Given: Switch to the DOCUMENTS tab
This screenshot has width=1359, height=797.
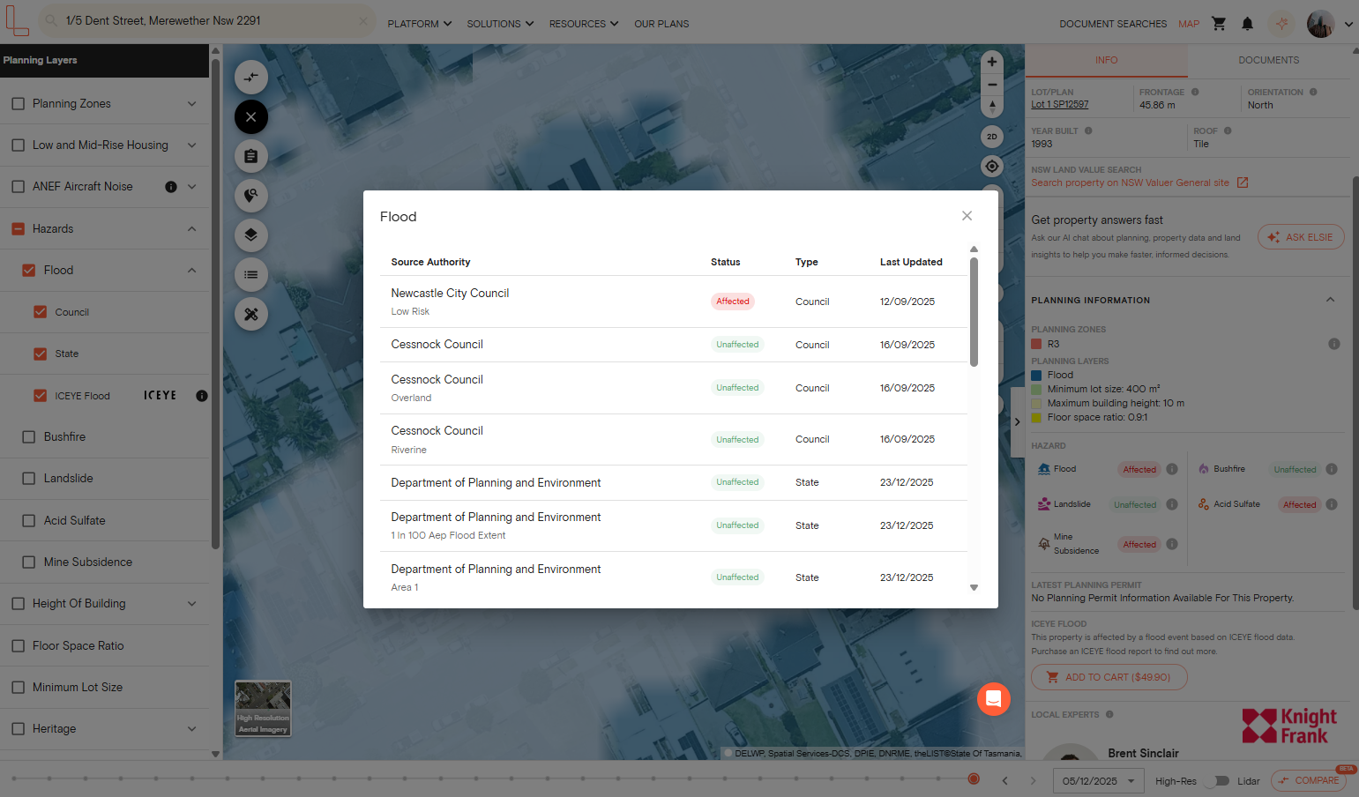Looking at the screenshot, I should pos(1268,60).
